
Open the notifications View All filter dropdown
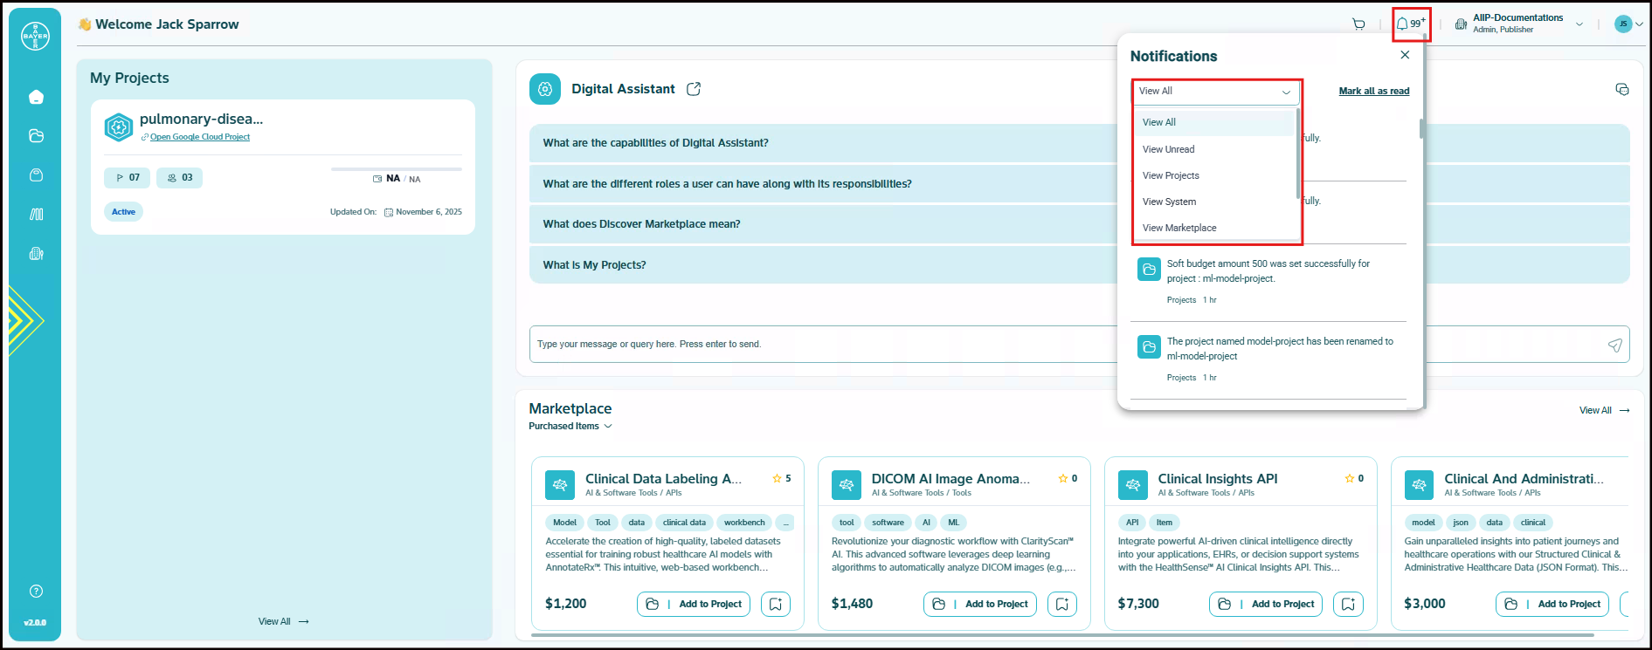coord(1214,92)
